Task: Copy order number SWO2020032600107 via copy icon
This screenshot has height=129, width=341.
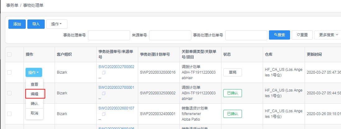Action: 104,114
